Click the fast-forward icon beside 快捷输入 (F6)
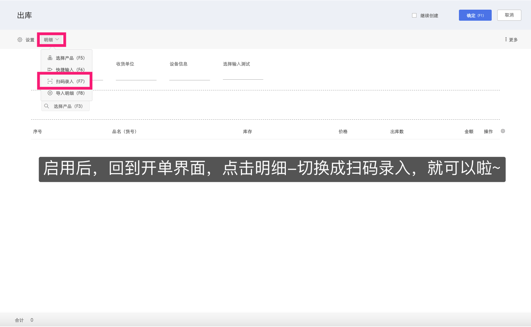 (x=50, y=69)
